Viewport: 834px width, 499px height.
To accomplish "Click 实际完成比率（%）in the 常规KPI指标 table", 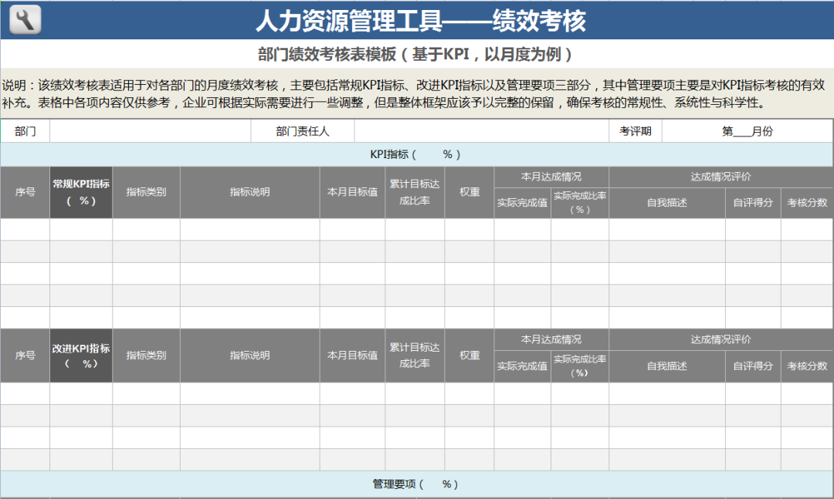I will (580, 203).
